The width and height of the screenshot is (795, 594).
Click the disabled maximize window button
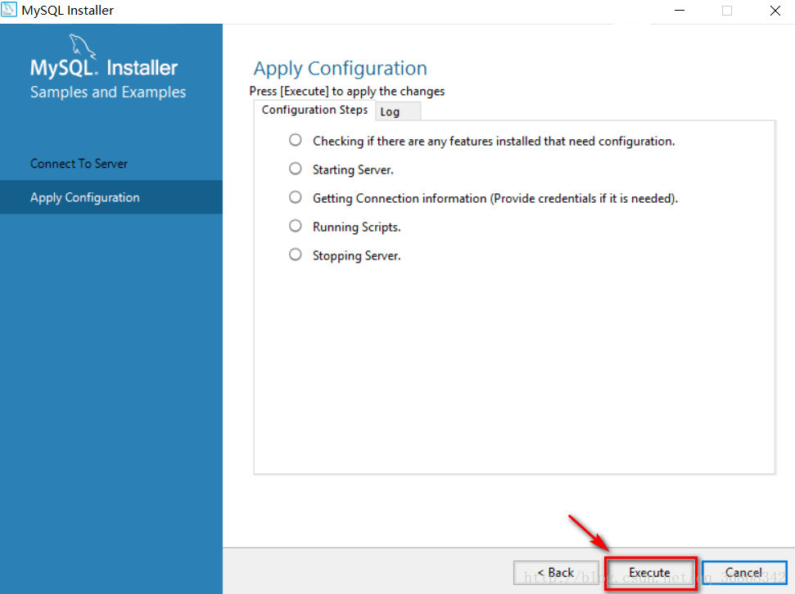tap(727, 11)
